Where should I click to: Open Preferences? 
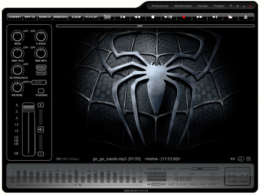160,6
